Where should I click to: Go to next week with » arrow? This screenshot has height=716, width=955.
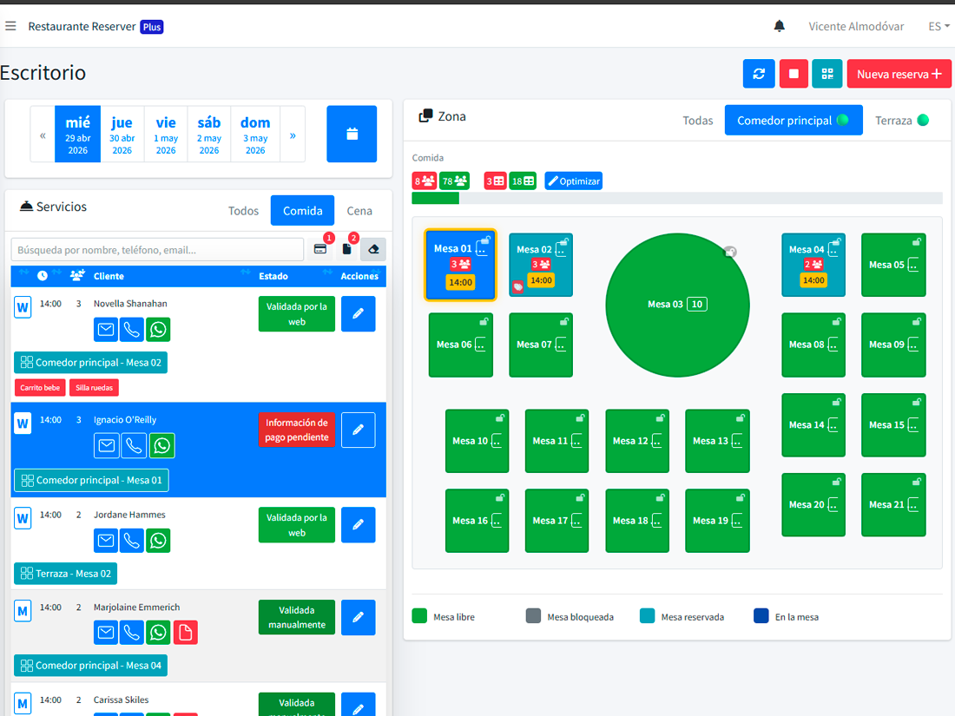tap(293, 135)
